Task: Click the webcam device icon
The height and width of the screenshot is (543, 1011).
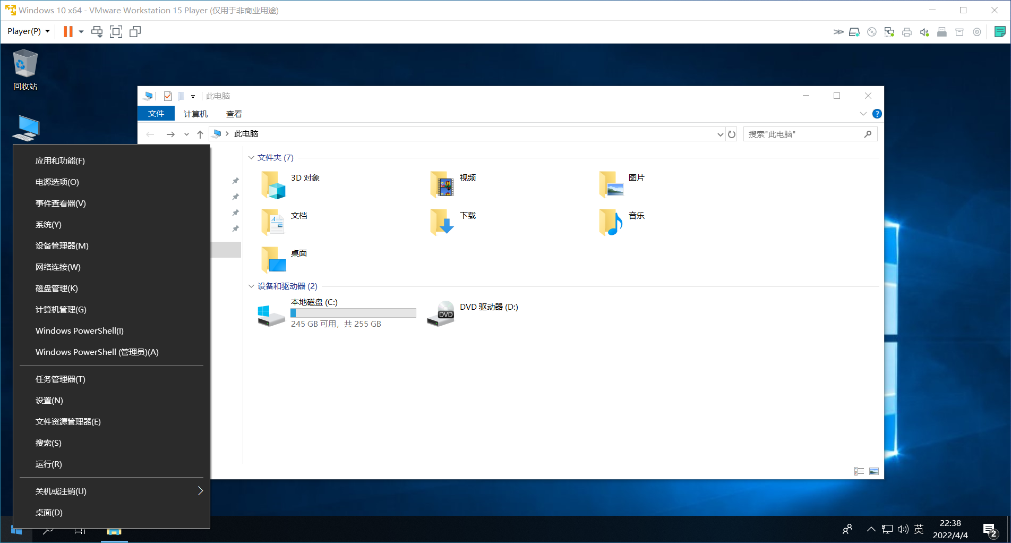Action: tap(977, 32)
